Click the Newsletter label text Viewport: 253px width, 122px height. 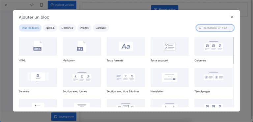pyautogui.click(x=157, y=91)
